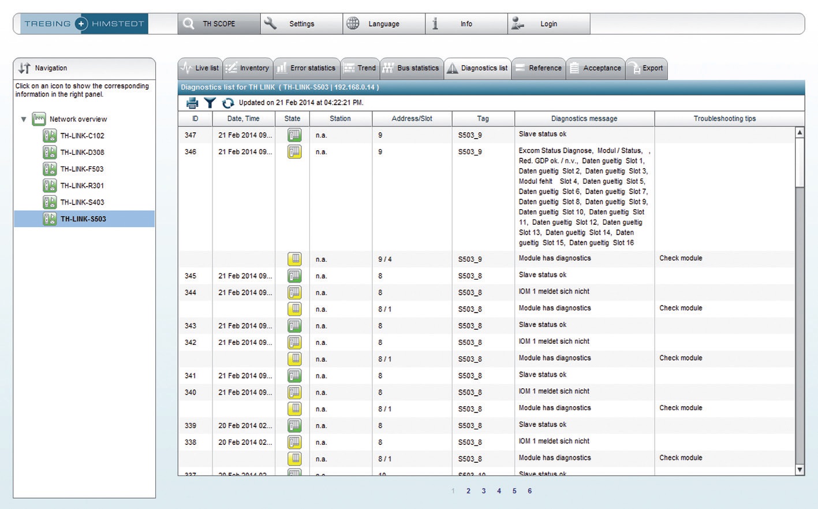Open the Login menu
The width and height of the screenshot is (818, 509).
click(548, 24)
